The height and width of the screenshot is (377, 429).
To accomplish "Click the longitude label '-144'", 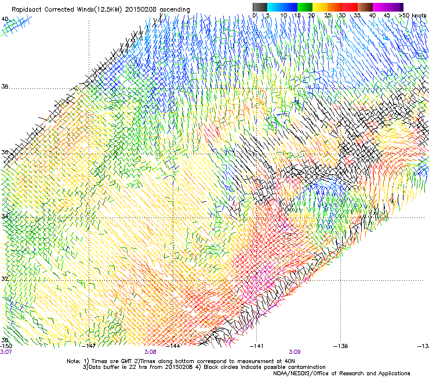I will coord(173,346).
